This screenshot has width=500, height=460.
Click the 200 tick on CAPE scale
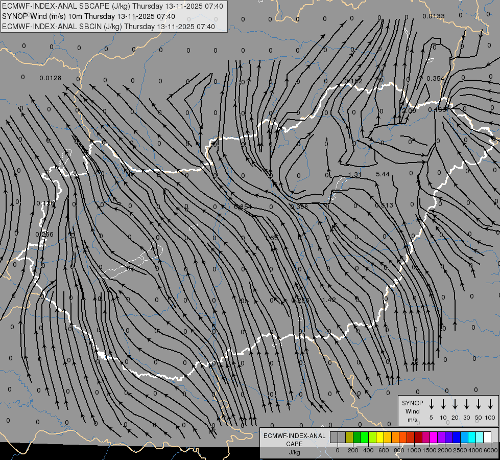tap(353, 450)
